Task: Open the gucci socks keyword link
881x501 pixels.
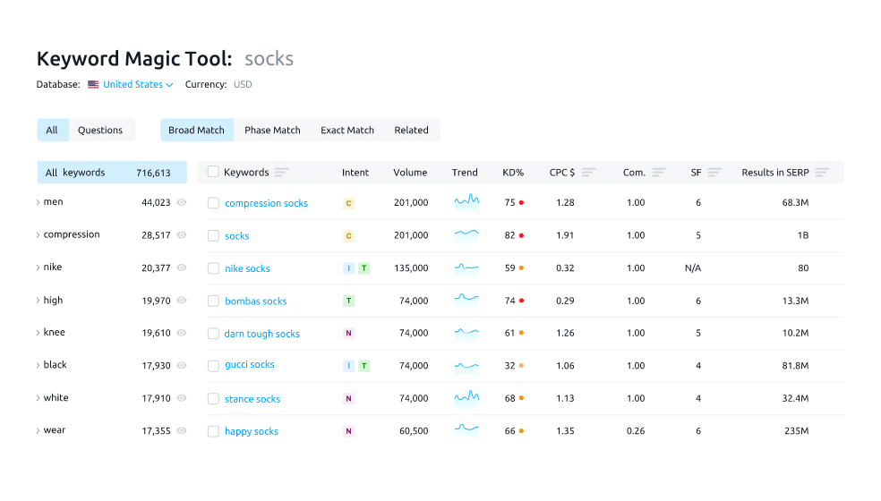Action: coord(250,365)
